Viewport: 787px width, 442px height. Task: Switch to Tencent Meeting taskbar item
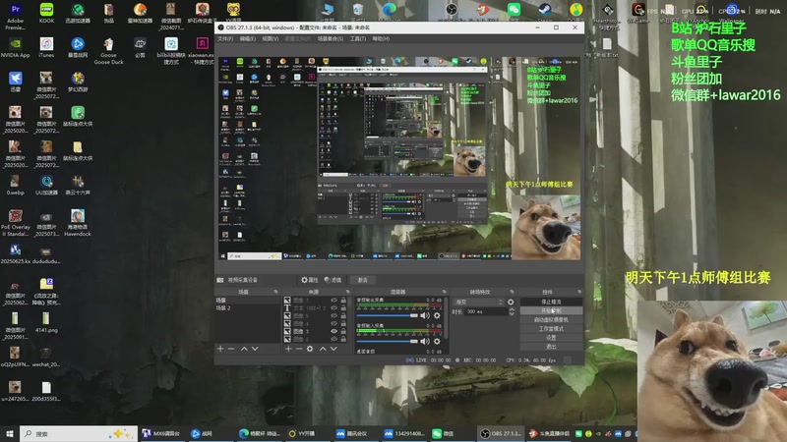[x=352, y=433]
